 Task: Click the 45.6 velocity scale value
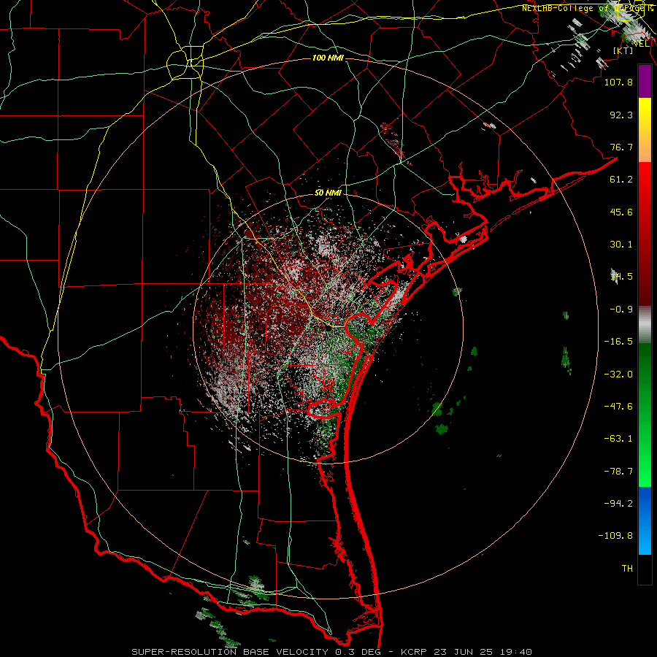621,212
